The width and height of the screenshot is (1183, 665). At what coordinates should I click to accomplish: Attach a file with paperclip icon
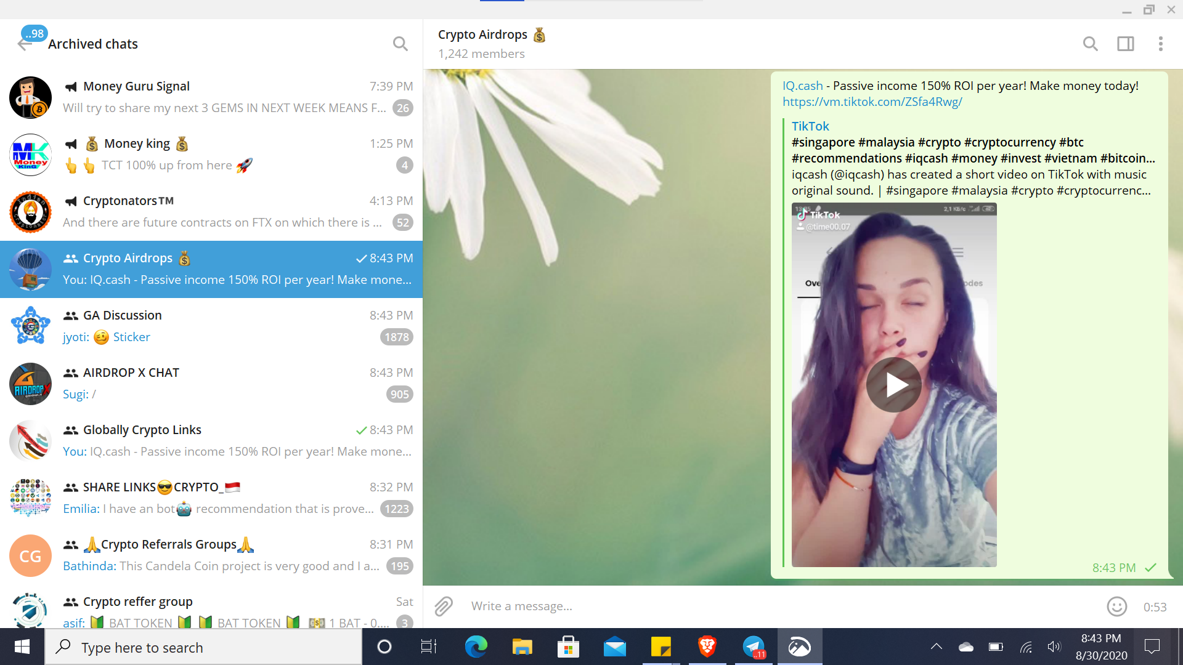(x=444, y=607)
